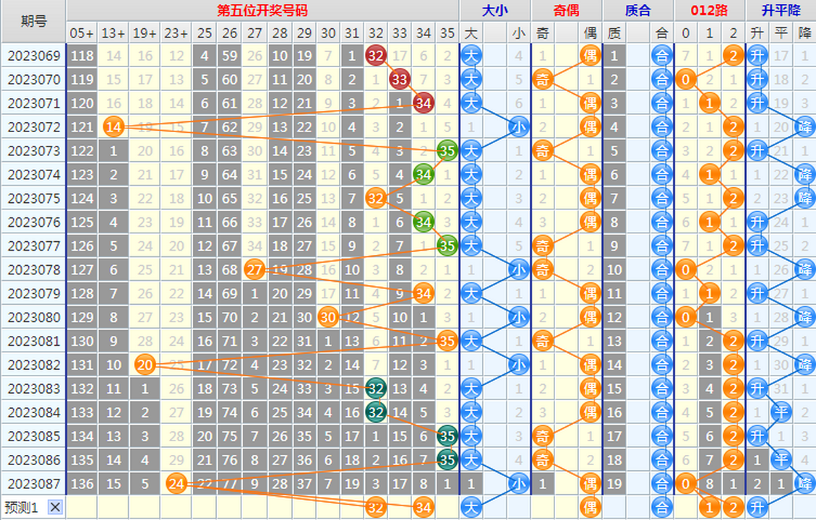The image size is (816, 520).
Task: Click the 012路 section header
Action: (709, 10)
